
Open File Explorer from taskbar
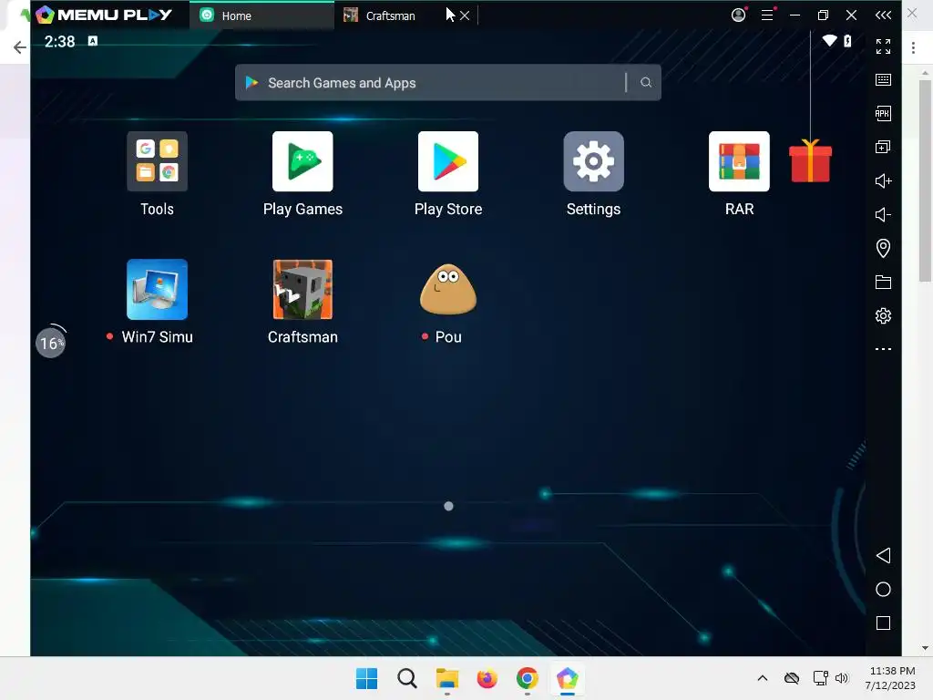point(446,678)
